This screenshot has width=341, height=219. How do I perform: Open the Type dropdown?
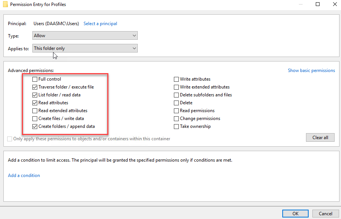tap(85, 36)
